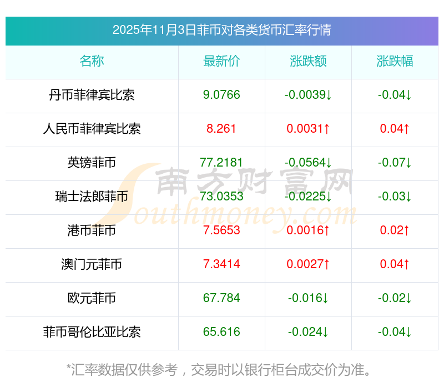Image resolution: width=444 pixels, height=387 pixels.
Task: Click the percentage 0.02↑
Action: tap(395, 230)
